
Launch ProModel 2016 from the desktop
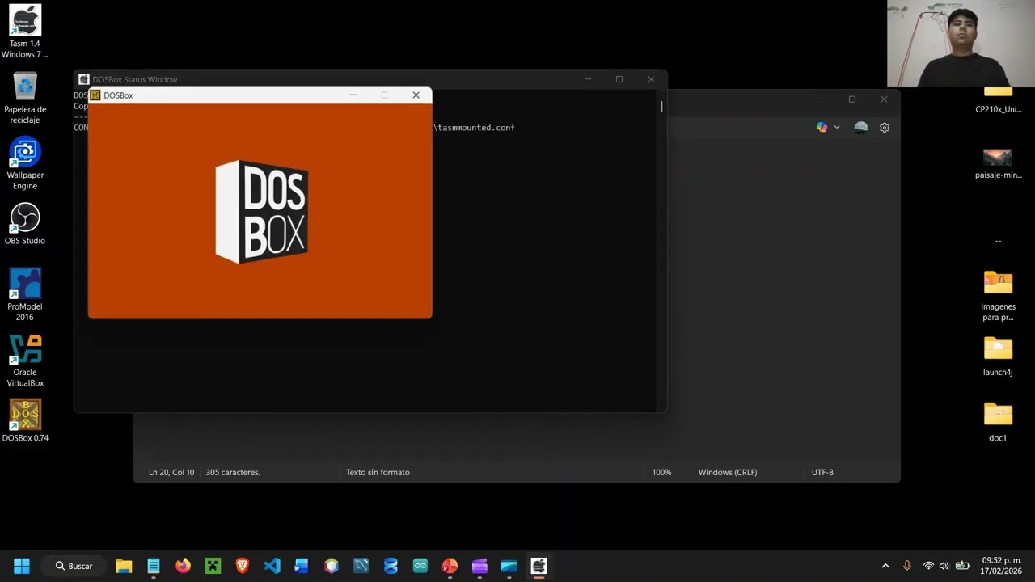(x=25, y=295)
